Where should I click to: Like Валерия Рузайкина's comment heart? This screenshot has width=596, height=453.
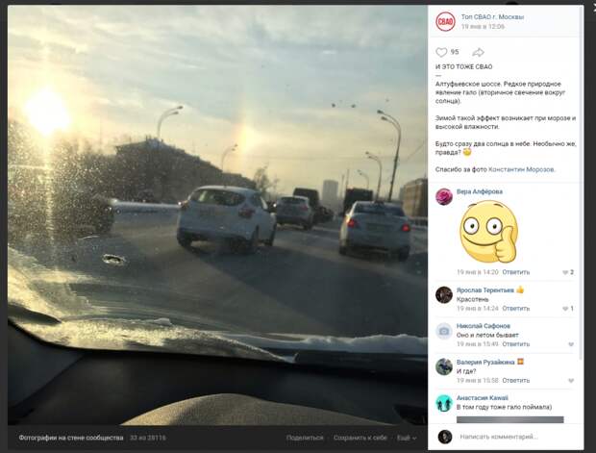pyautogui.click(x=571, y=380)
